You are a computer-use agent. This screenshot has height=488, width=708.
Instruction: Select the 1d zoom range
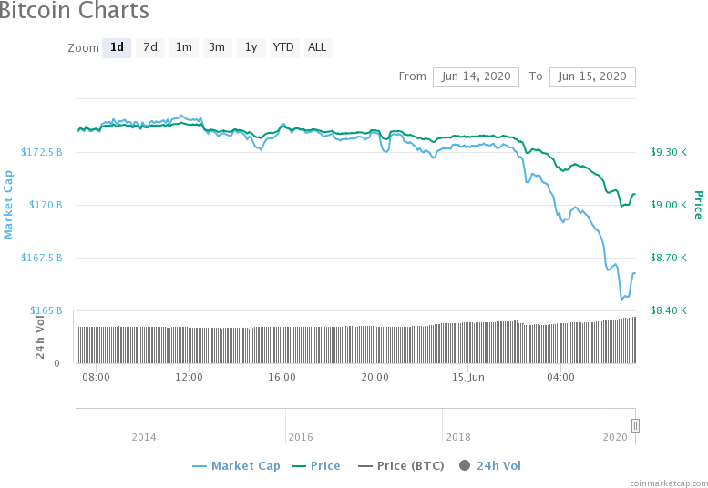[x=117, y=48]
